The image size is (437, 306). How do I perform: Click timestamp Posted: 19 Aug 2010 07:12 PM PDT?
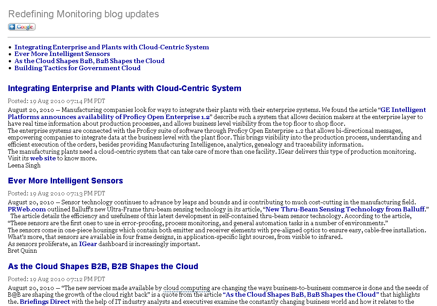click(56, 279)
